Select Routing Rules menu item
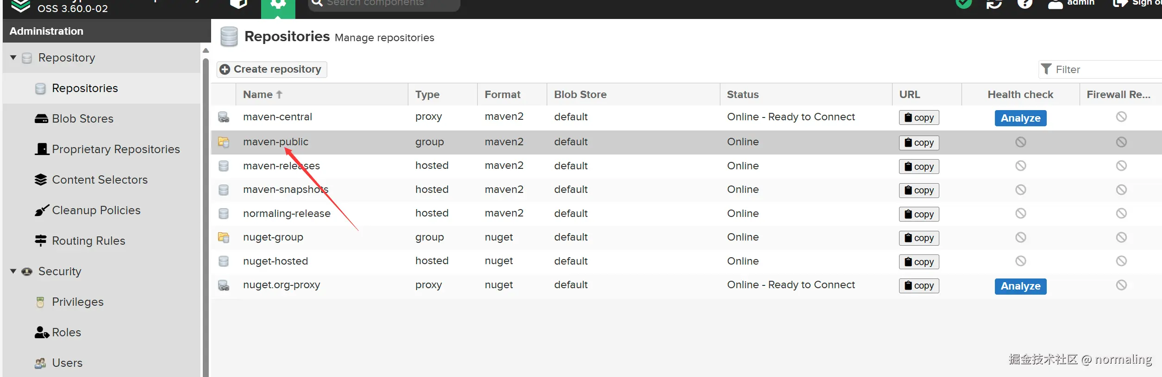 tap(88, 241)
